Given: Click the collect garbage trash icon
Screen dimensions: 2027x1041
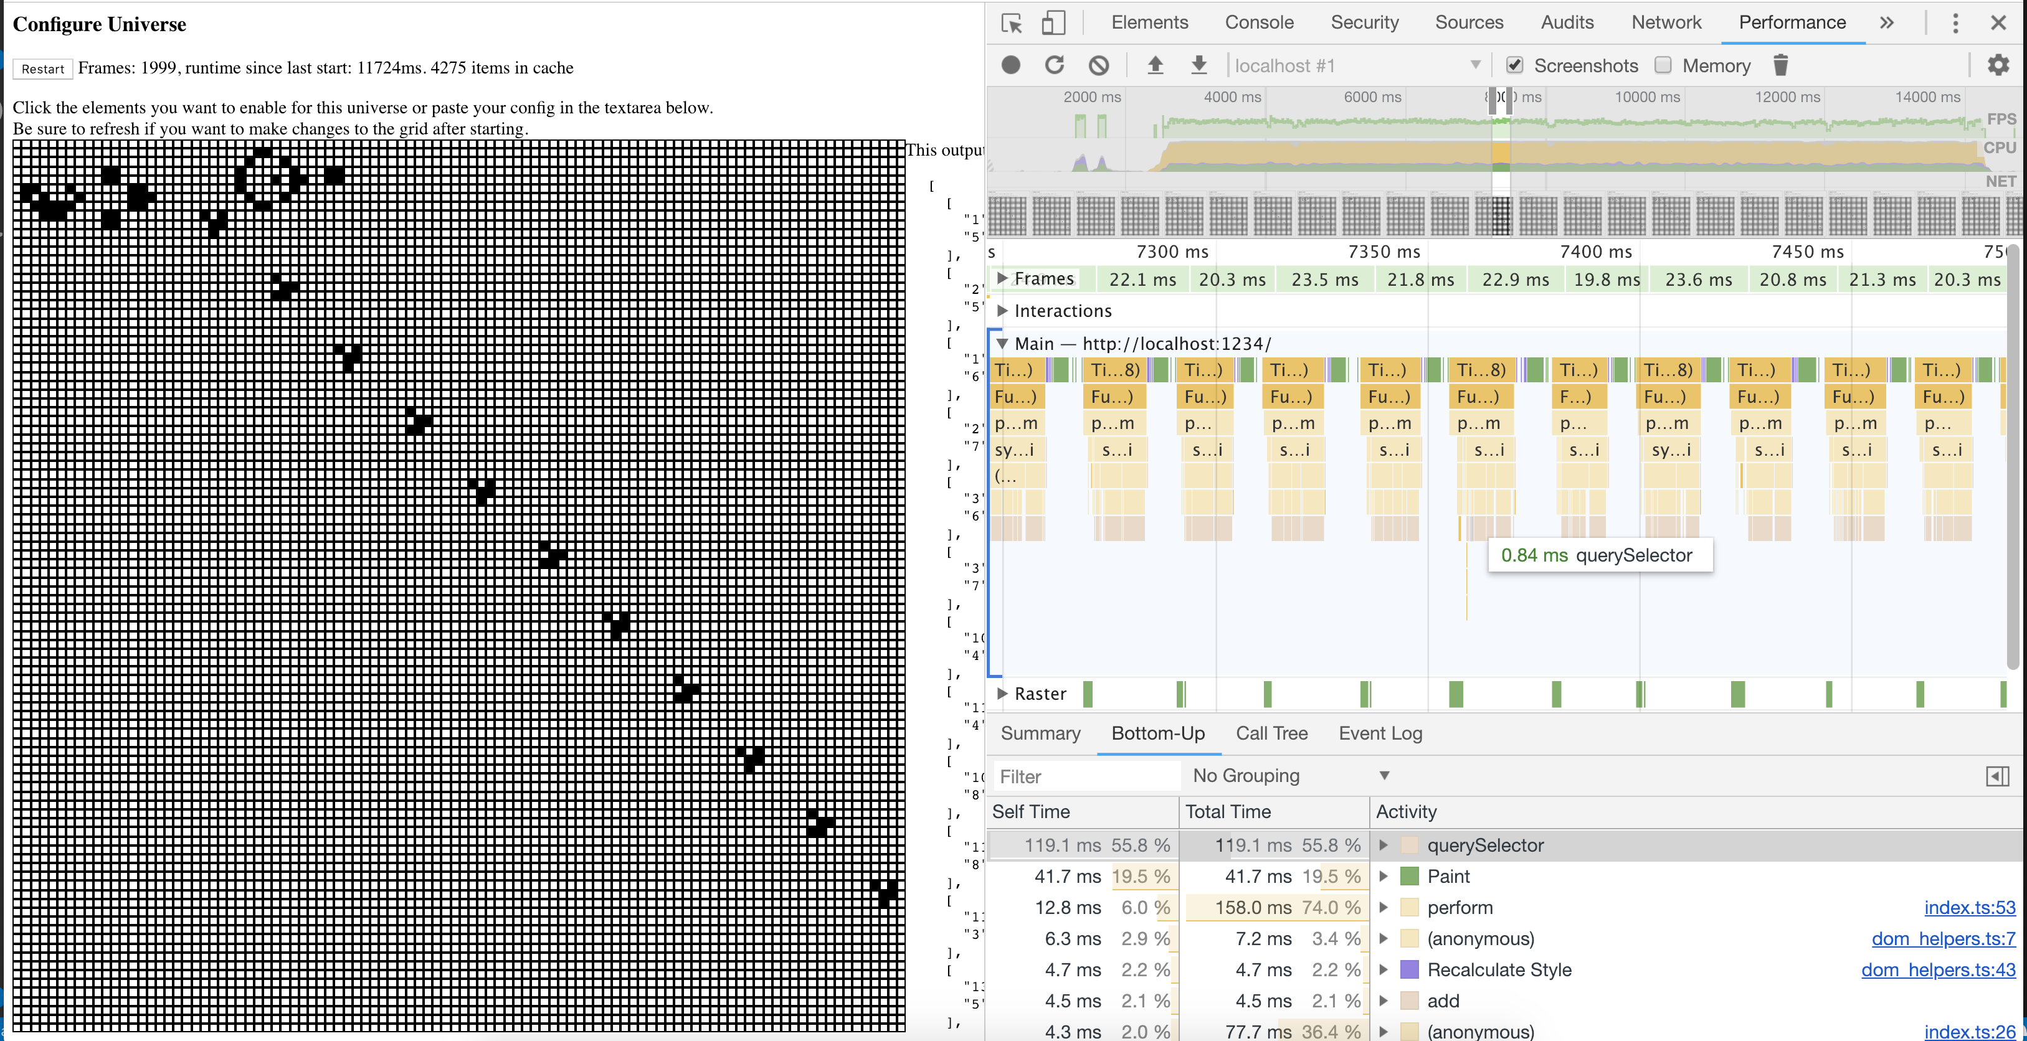Looking at the screenshot, I should pos(1781,65).
